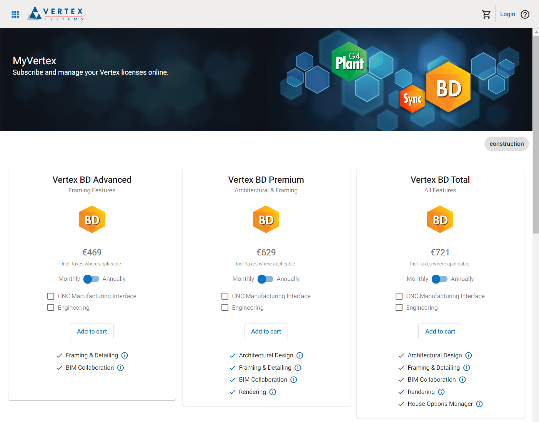Open the apps grid menu icon

[15, 15]
